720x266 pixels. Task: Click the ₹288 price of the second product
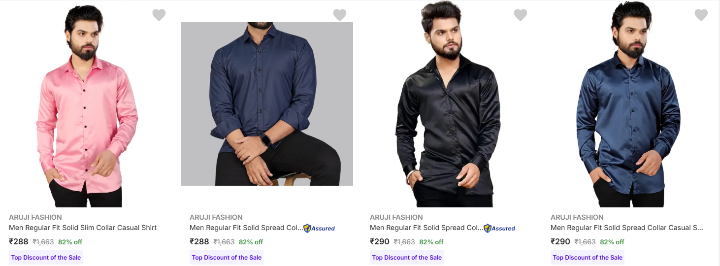[x=199, y=242]
